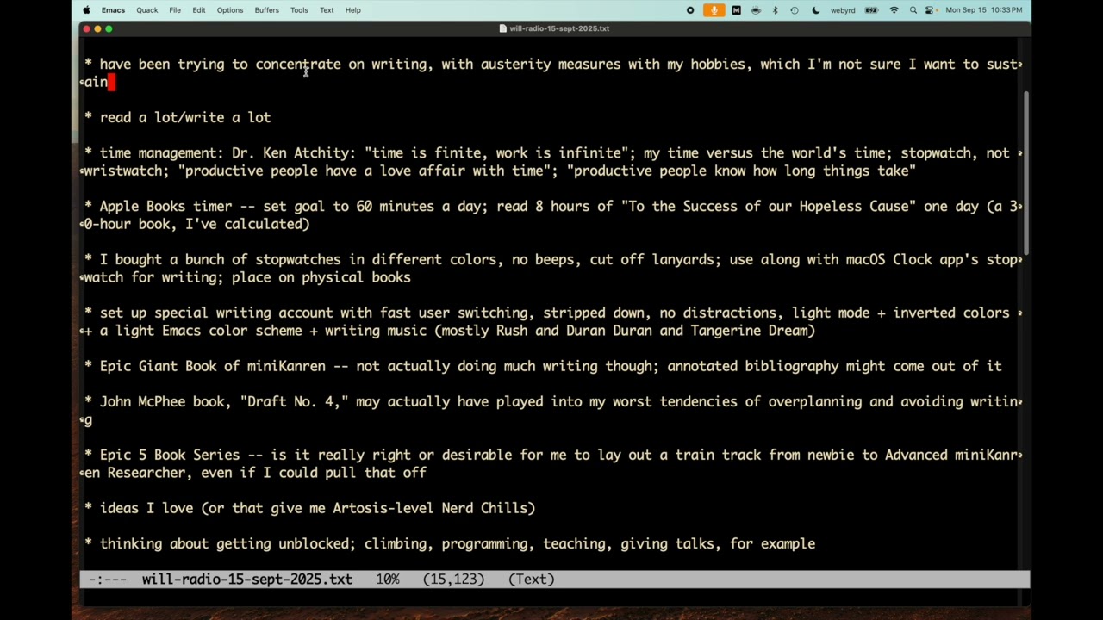This screenshot has width=1103, height=620.
Task: Open the Time Machine menu
Action: 794,10
